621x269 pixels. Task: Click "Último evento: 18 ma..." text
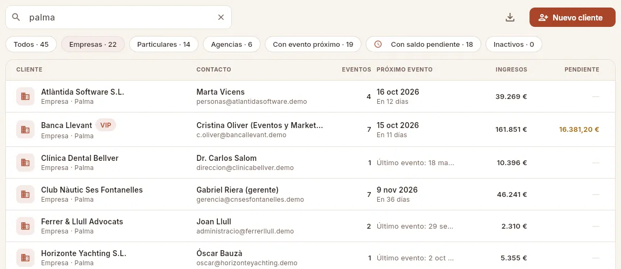(x=416, y=162)
